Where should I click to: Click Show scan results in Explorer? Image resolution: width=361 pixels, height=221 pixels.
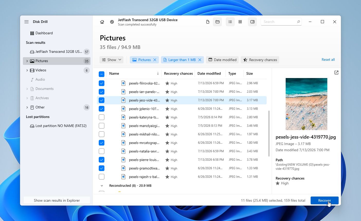click(57, 200)
